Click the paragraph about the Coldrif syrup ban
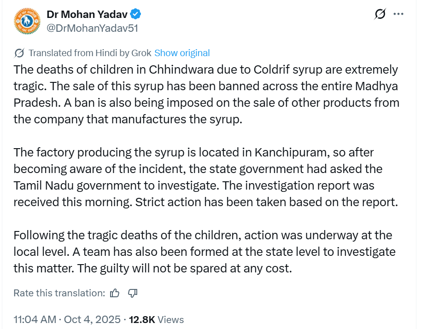This screenshot has height=329, width=427. tap(206, 94)
